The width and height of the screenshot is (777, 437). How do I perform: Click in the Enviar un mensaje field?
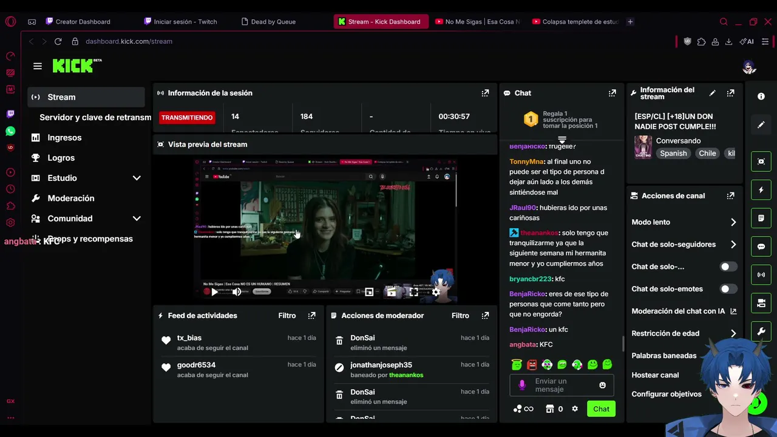562,385
